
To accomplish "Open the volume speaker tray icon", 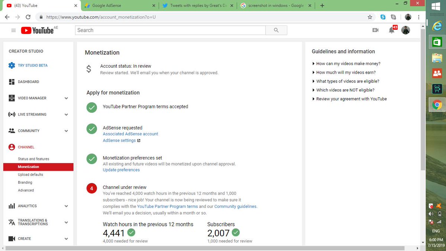I will pyautogui.click(x=431, y=214).
